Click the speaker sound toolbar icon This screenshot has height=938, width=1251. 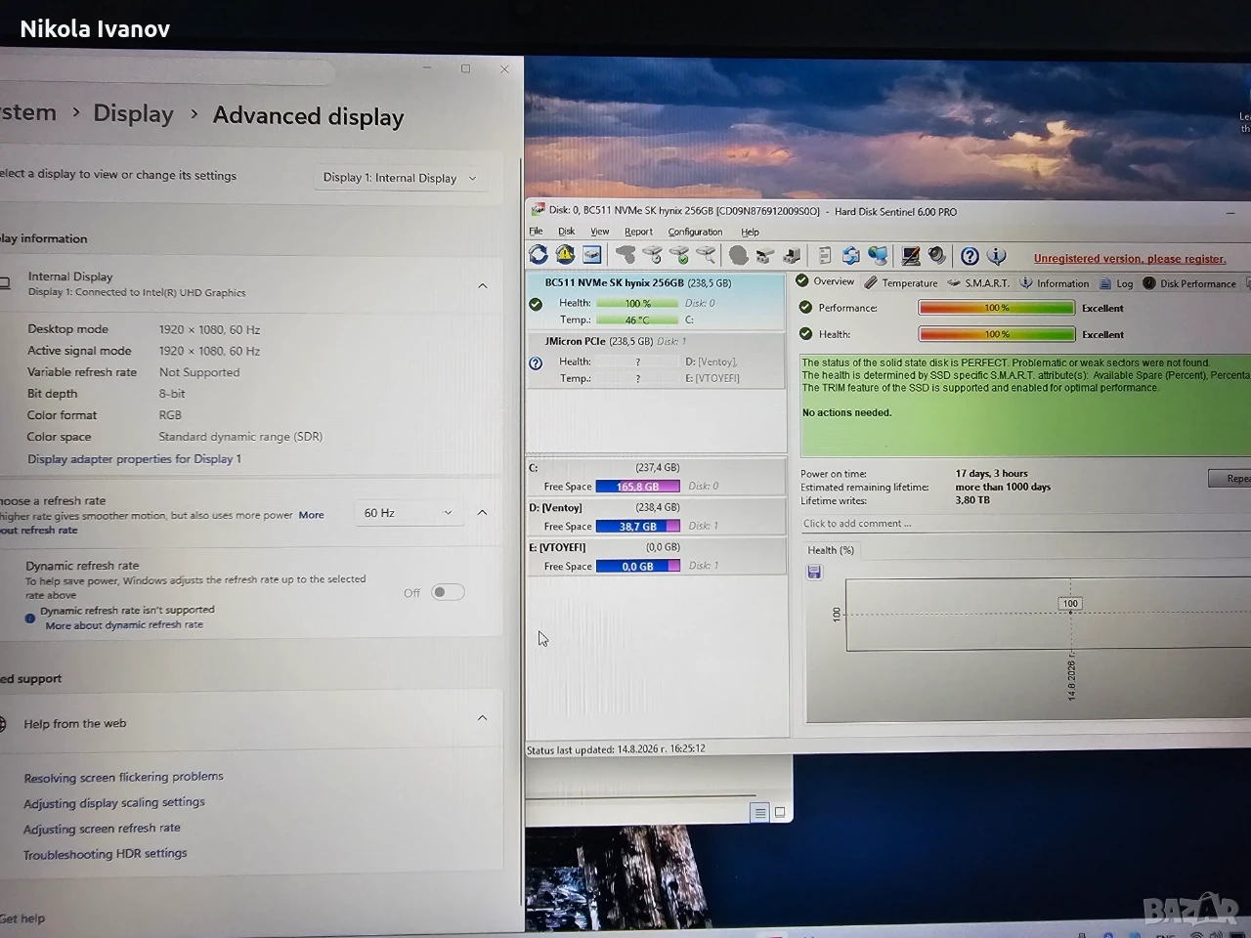point(937,256)
